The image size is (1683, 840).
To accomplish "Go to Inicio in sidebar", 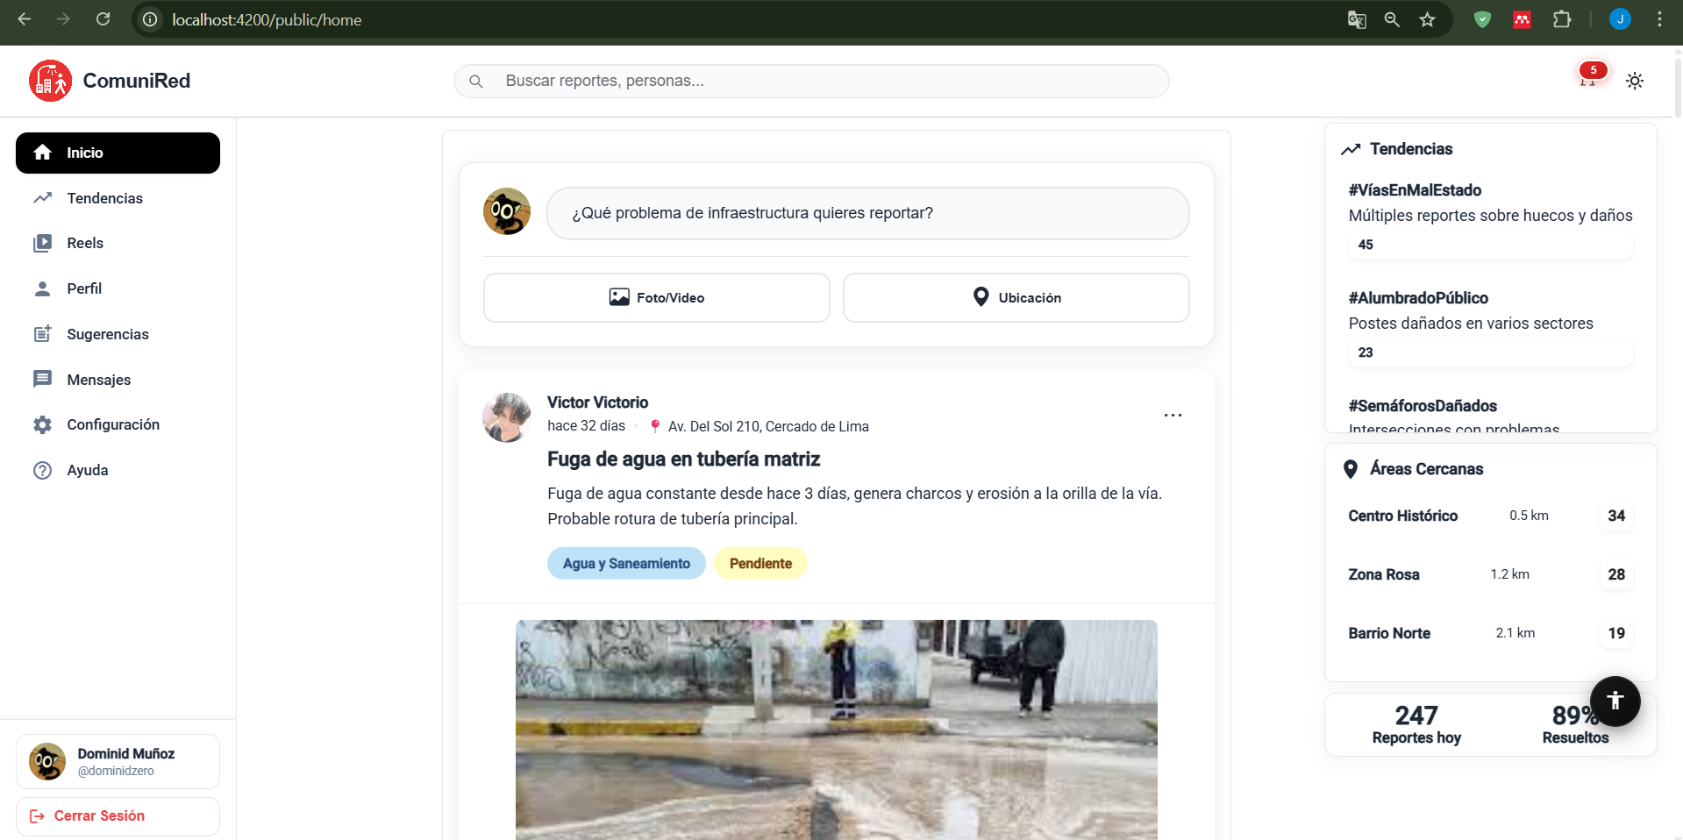I will 118,153.
